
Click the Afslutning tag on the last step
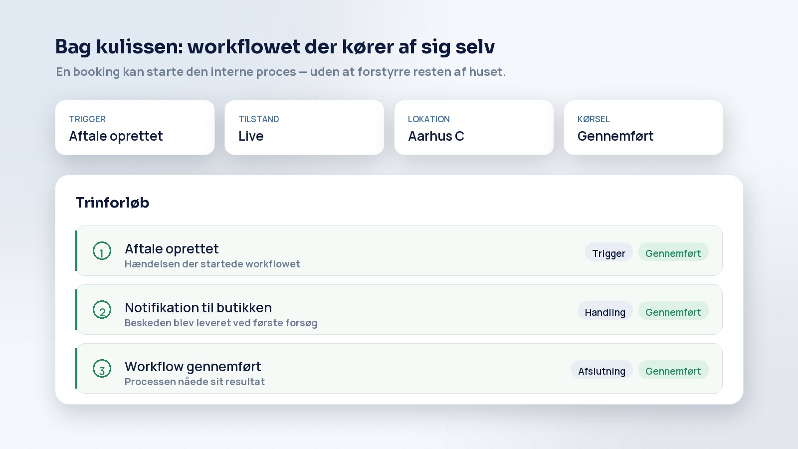pos(601,370)
